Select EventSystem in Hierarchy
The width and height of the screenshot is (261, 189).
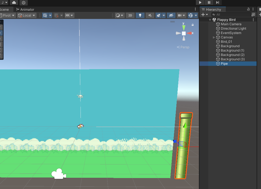(231, 33)
